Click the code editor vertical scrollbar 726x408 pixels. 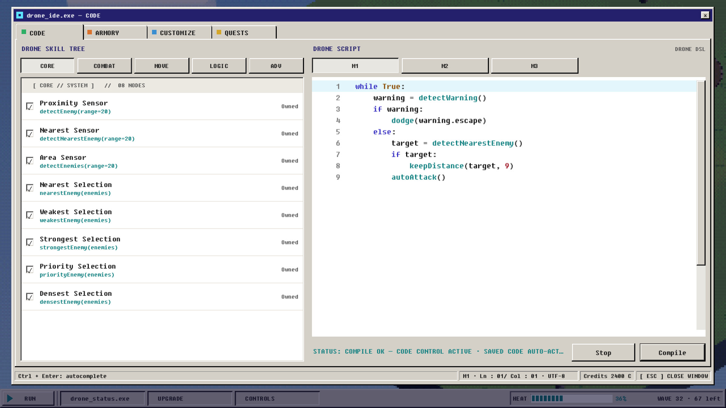(701, 173)
